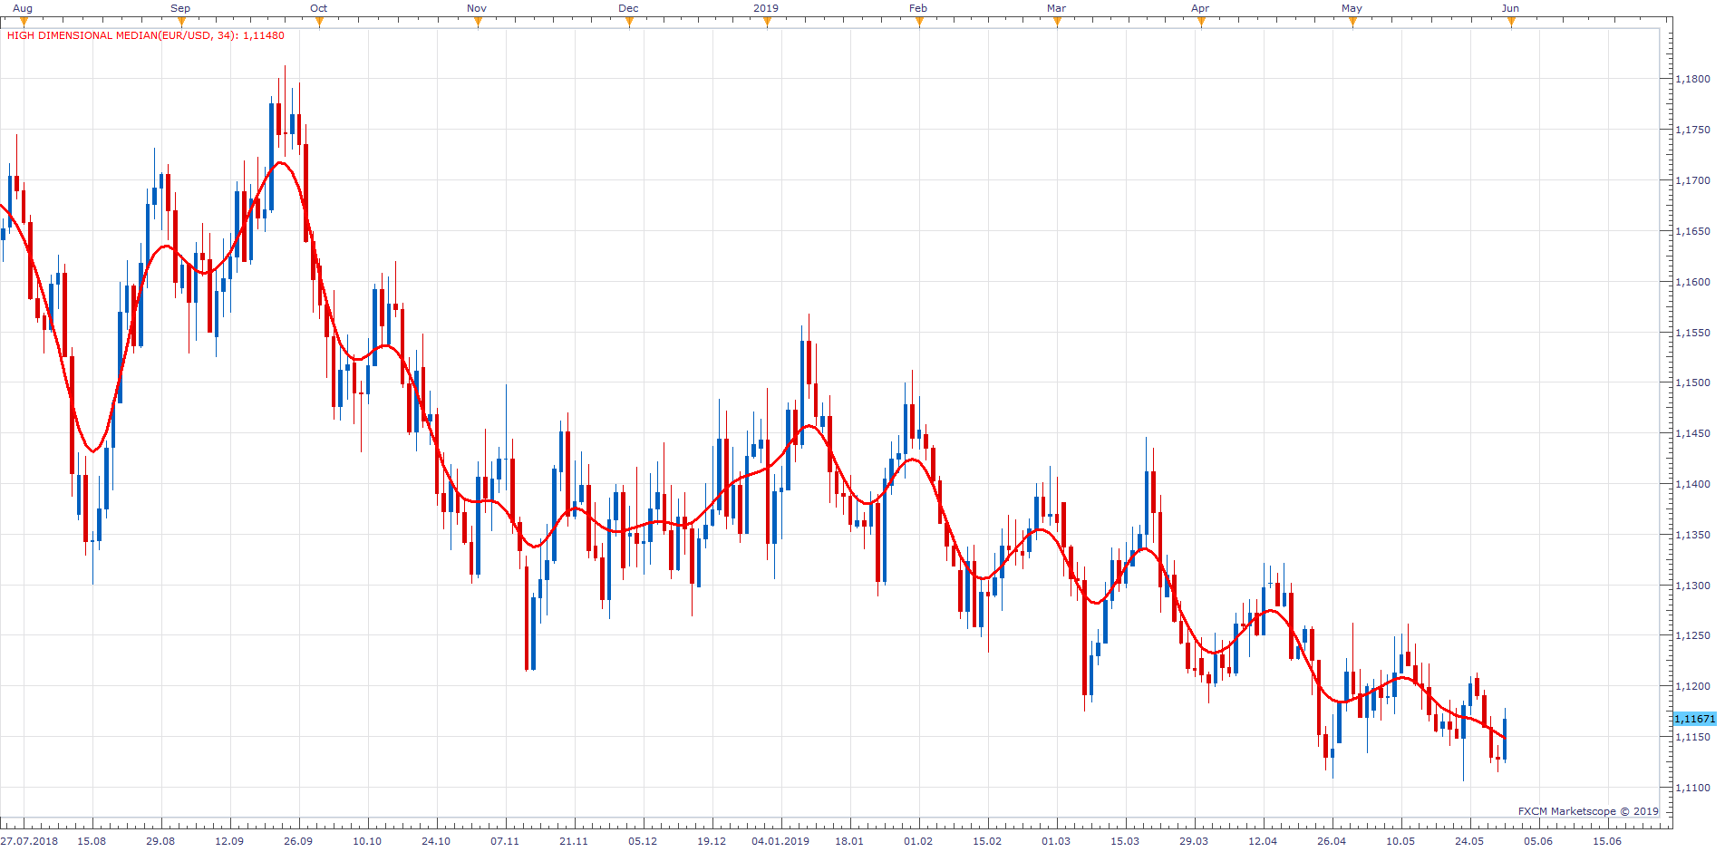Click the 15.03 date axis label
This screenshot has height=852, width=1725.
click(x=1125, y=841)
